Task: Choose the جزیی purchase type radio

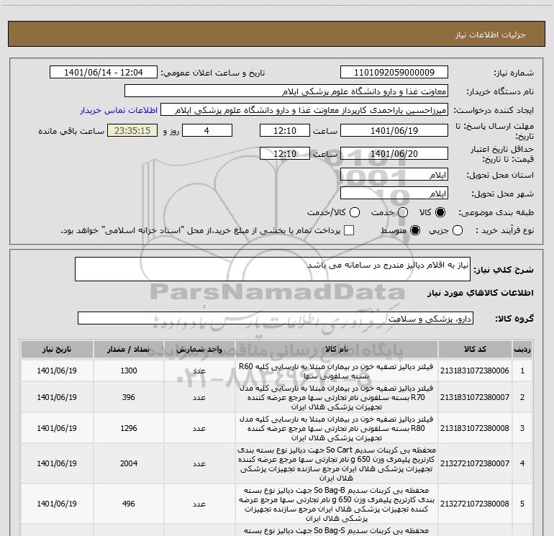Action: coord(458,231)
